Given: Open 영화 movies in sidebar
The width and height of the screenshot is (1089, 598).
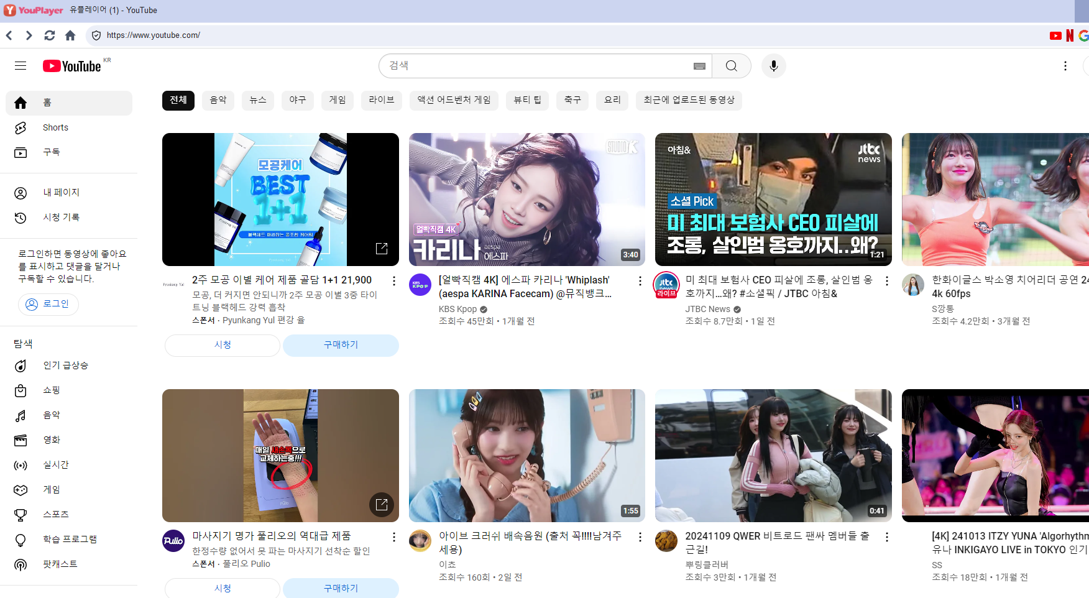Looking at the screenshot, I should click(69, 440).
